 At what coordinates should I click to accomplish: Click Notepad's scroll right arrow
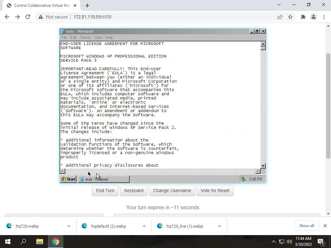click(258, 171)
